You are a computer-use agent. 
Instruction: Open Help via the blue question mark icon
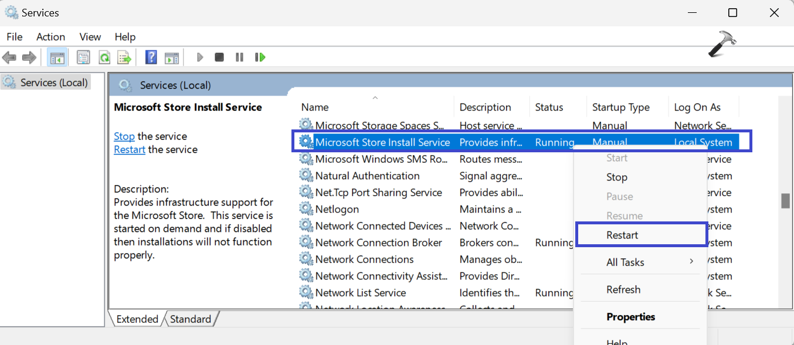[151, 57]
